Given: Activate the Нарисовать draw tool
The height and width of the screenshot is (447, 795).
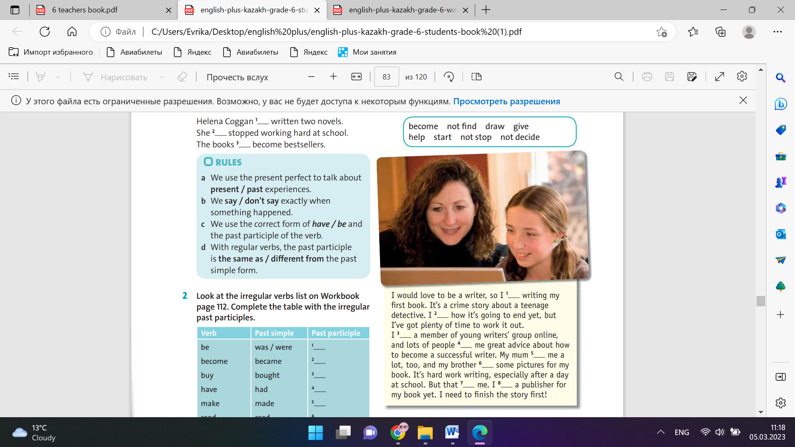Looking at the screenshot, I should click(x=116, y=77).
